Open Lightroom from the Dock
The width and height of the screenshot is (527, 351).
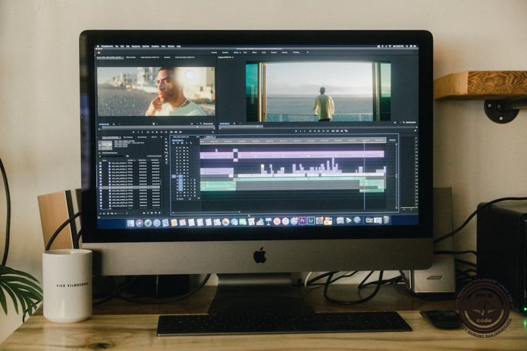click(311, 221)
